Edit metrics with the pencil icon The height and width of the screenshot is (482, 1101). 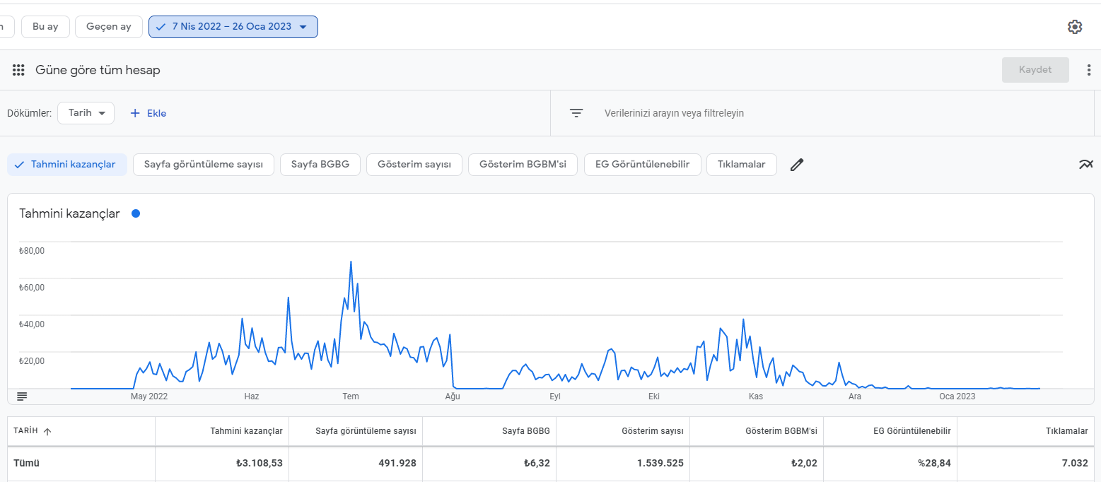coord(797,165)
